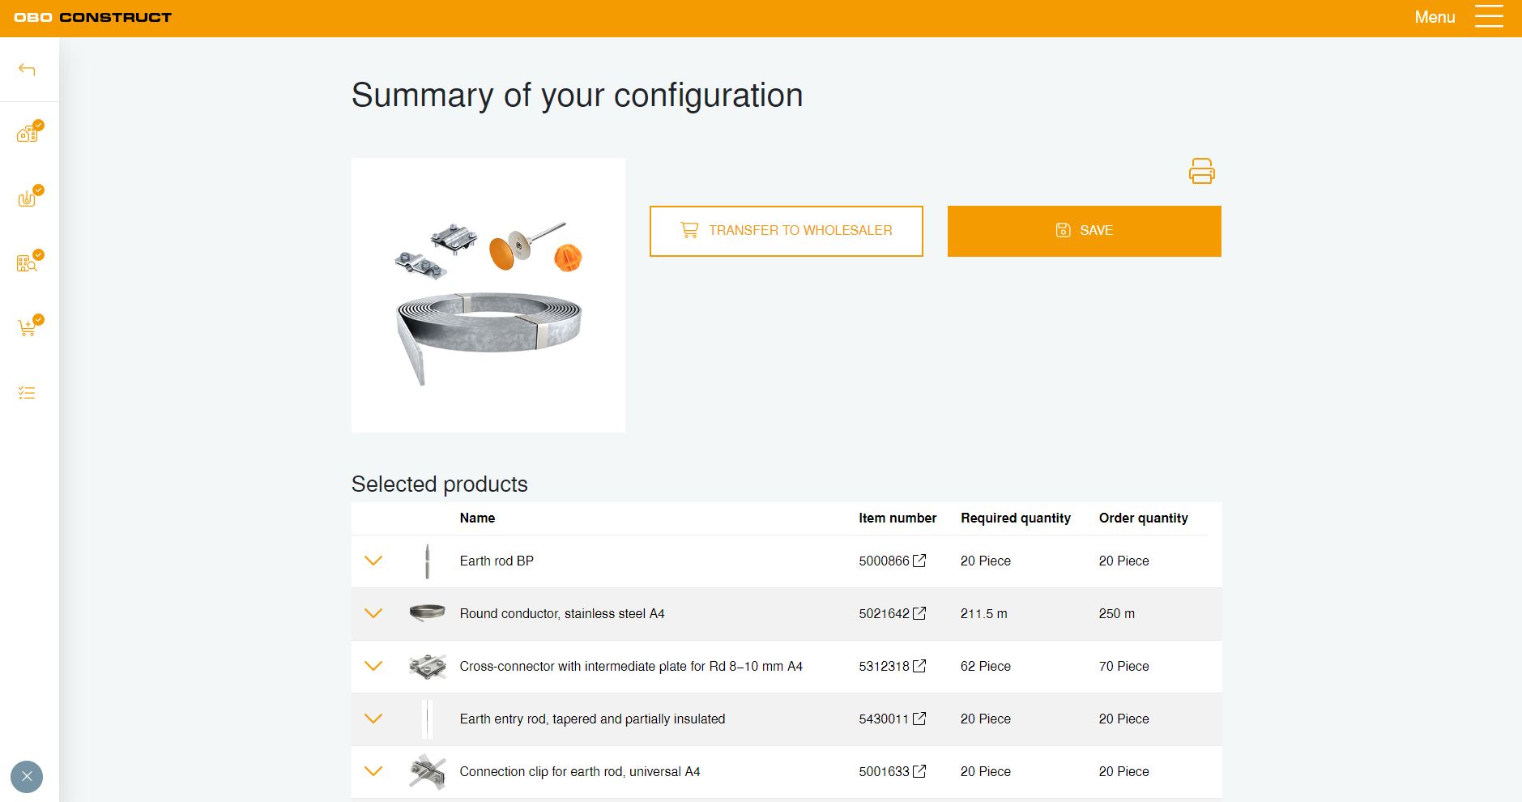
Task: Click the configuration product image
Action: tap(488, 295)
